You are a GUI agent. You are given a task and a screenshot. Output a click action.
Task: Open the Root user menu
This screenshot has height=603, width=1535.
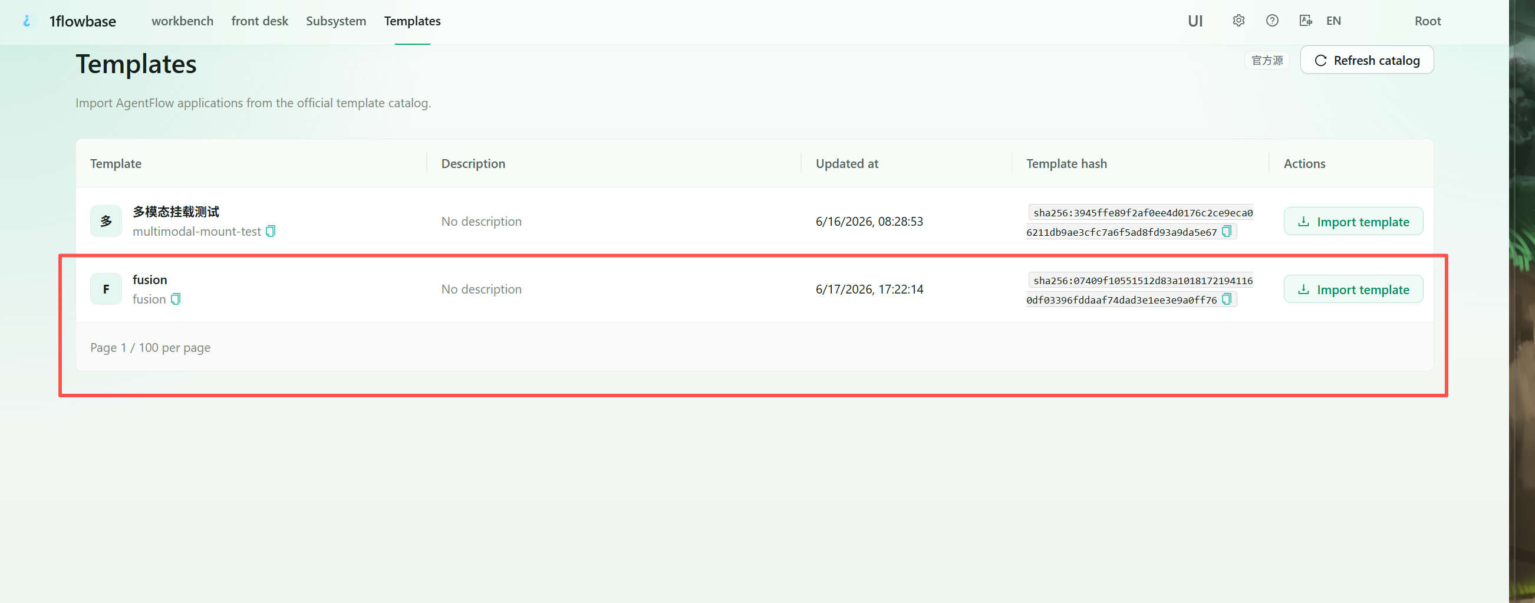coord(1428,21)
